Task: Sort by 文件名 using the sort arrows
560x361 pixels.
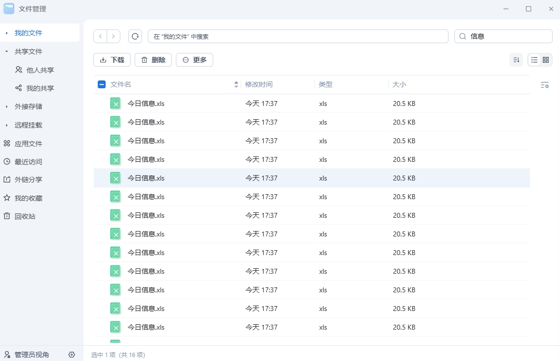Action: [x=236, y=84]
